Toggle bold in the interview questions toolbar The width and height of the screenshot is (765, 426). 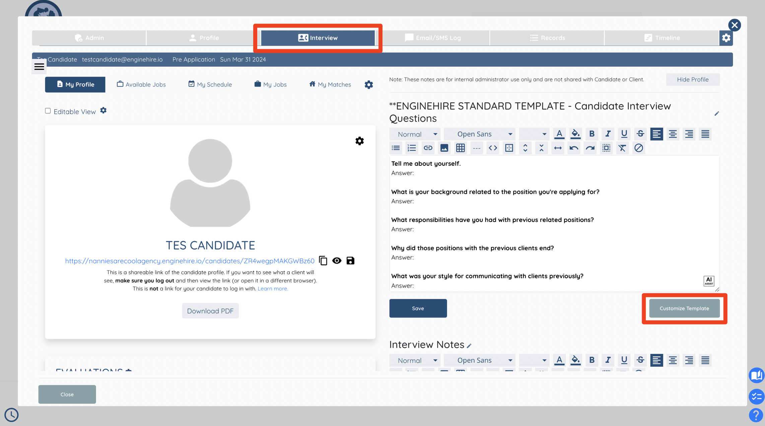pos(592,134)
